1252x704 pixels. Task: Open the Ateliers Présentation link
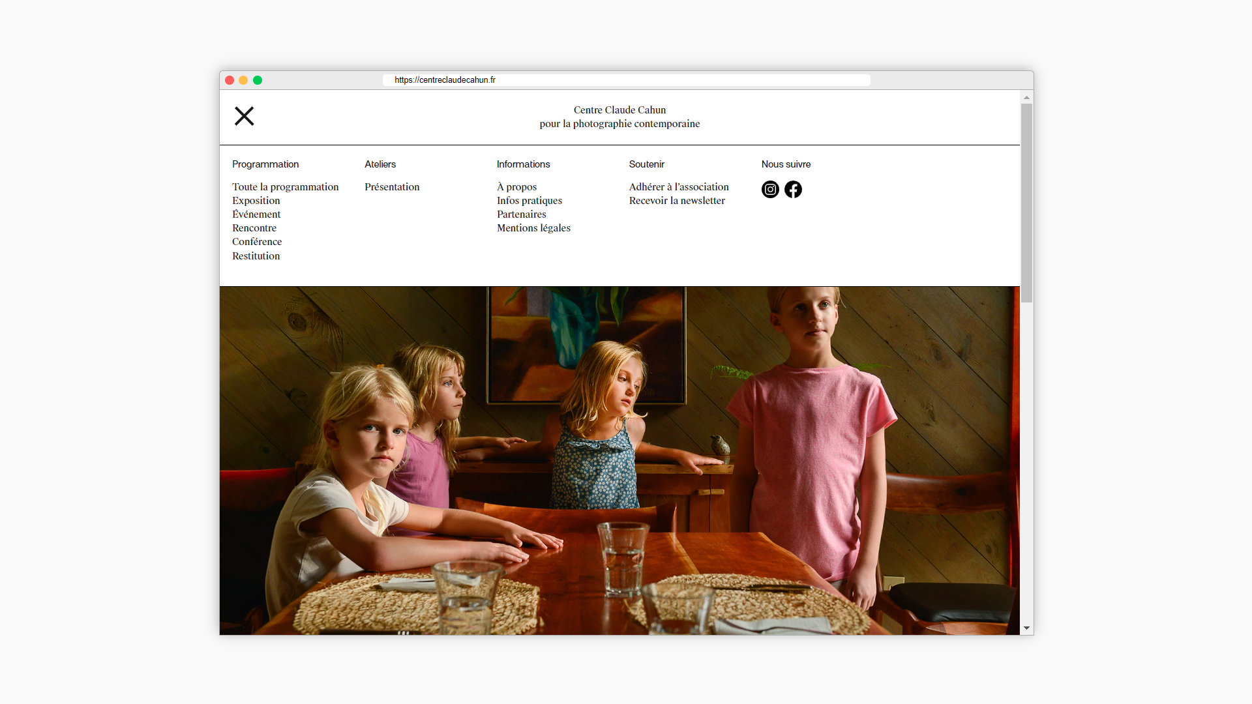[392, 187]
